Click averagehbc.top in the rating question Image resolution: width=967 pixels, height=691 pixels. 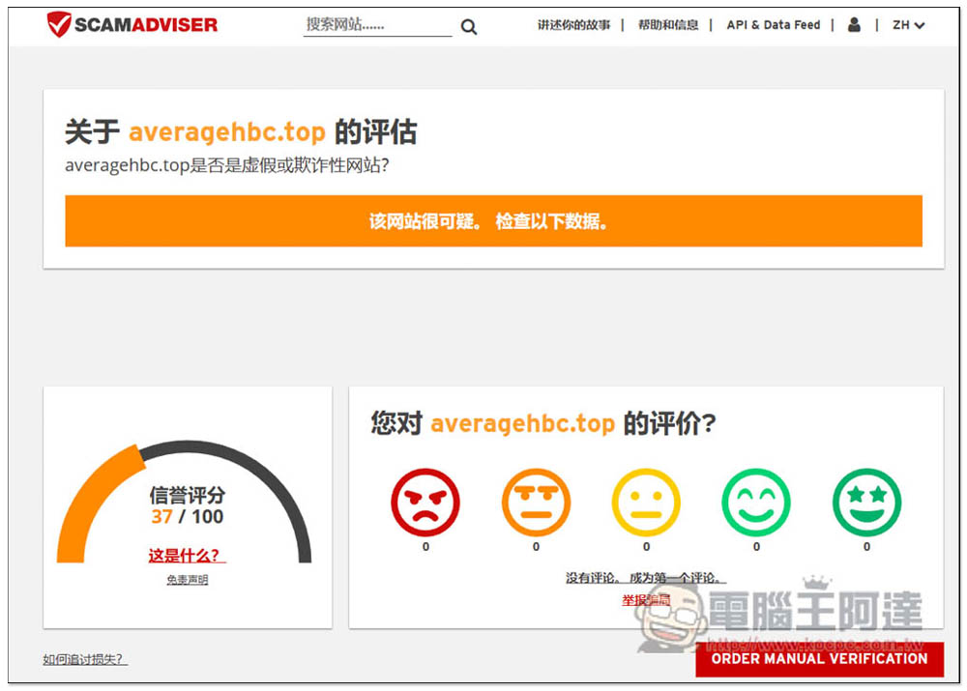(x=522, y=423)
